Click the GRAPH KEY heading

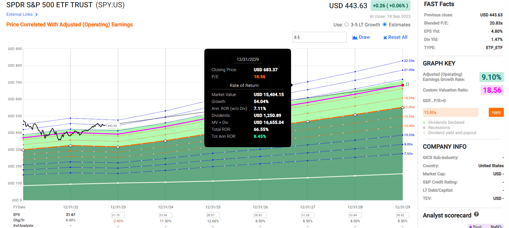tap(439, 63)
